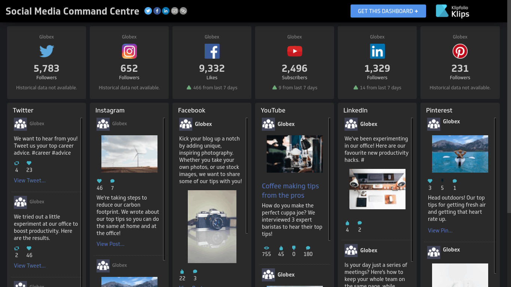
Task: Click '2,496' YouTube subscribers count
Action: click(x=295, y=68)
